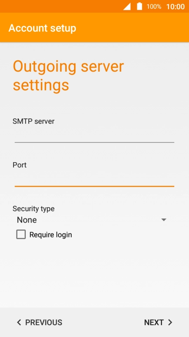
Task: Go back with PREVIOUS button
Action: click(40, 322)
